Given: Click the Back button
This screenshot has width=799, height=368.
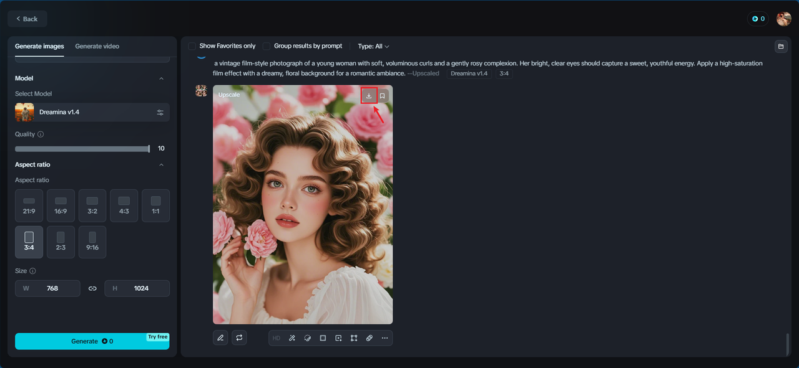Looking at the screenshot, I should click(27, 19).
